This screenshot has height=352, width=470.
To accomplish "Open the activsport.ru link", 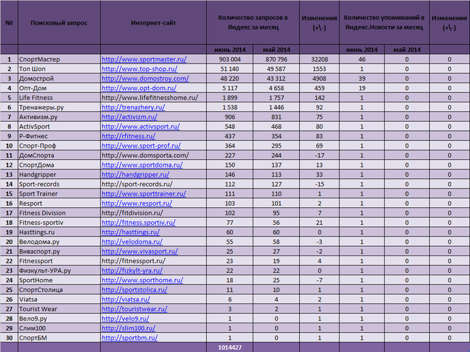I will 141,126.
